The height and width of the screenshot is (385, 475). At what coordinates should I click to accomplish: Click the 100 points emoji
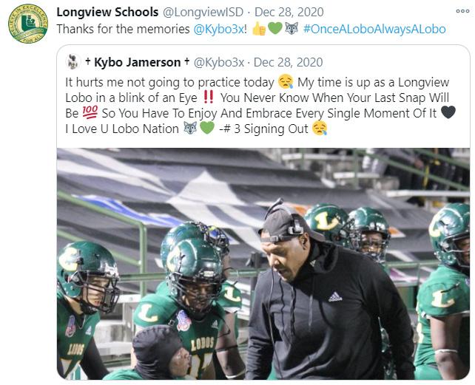point(90,112)
